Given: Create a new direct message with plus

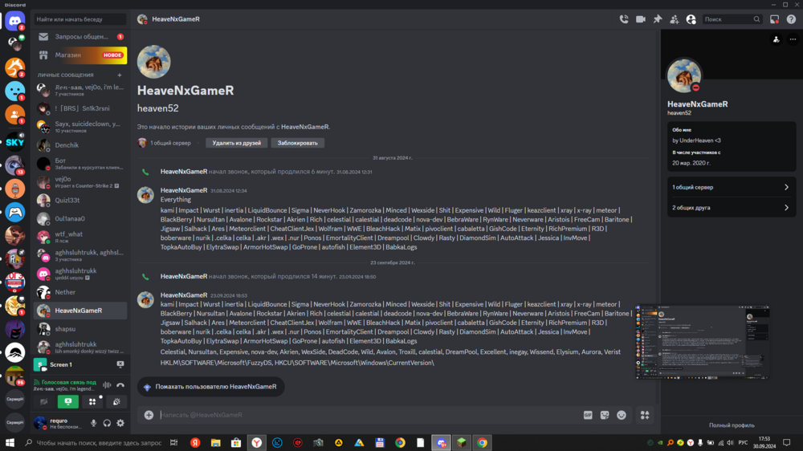Looking at the screenshot, I should pos(120,75).
